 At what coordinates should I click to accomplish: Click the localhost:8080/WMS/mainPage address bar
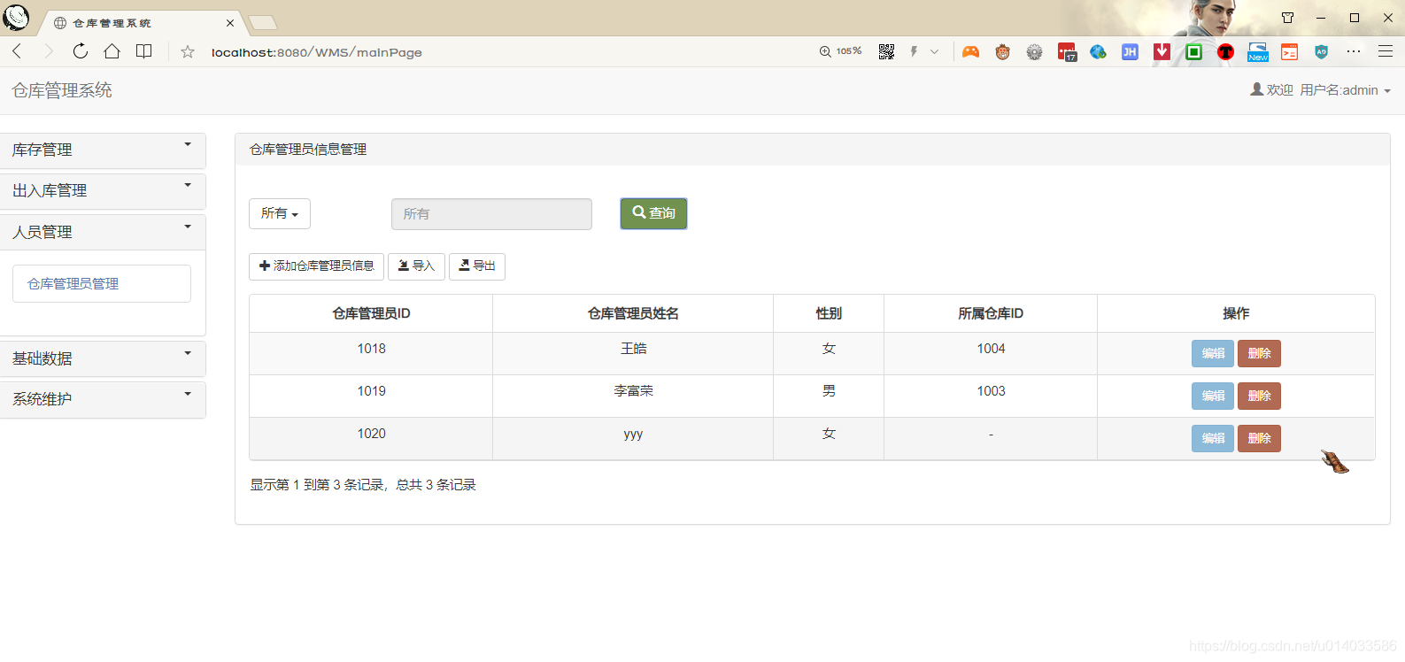tap(316, 52)
